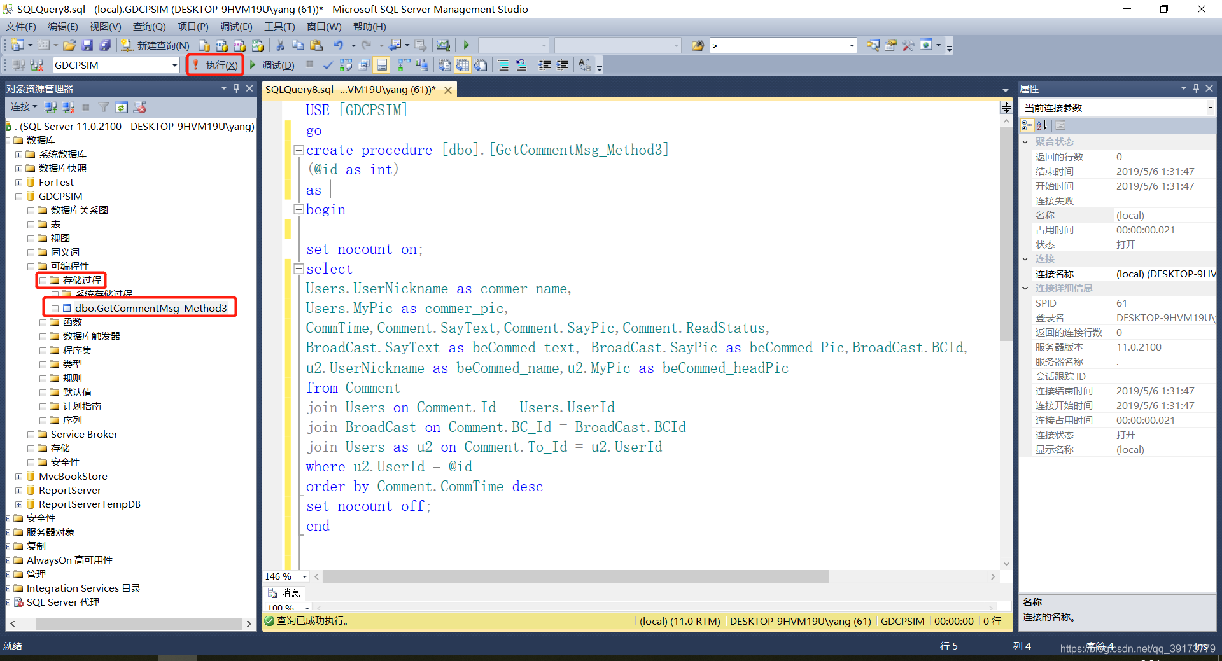This screenshot has width=1222, height=661.
Task: Click the Results to Text icon
Action: (445, 65)
